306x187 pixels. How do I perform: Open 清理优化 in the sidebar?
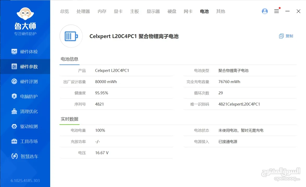25,111
